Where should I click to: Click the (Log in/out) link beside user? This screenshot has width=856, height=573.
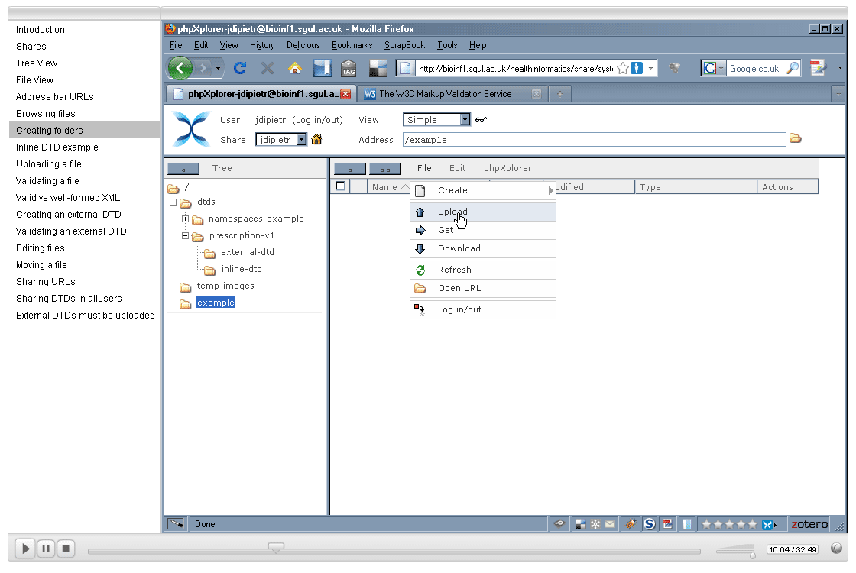coord(318,120)
